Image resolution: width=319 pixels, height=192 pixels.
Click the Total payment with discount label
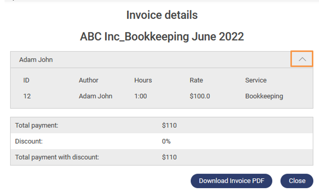pos(57,157)
